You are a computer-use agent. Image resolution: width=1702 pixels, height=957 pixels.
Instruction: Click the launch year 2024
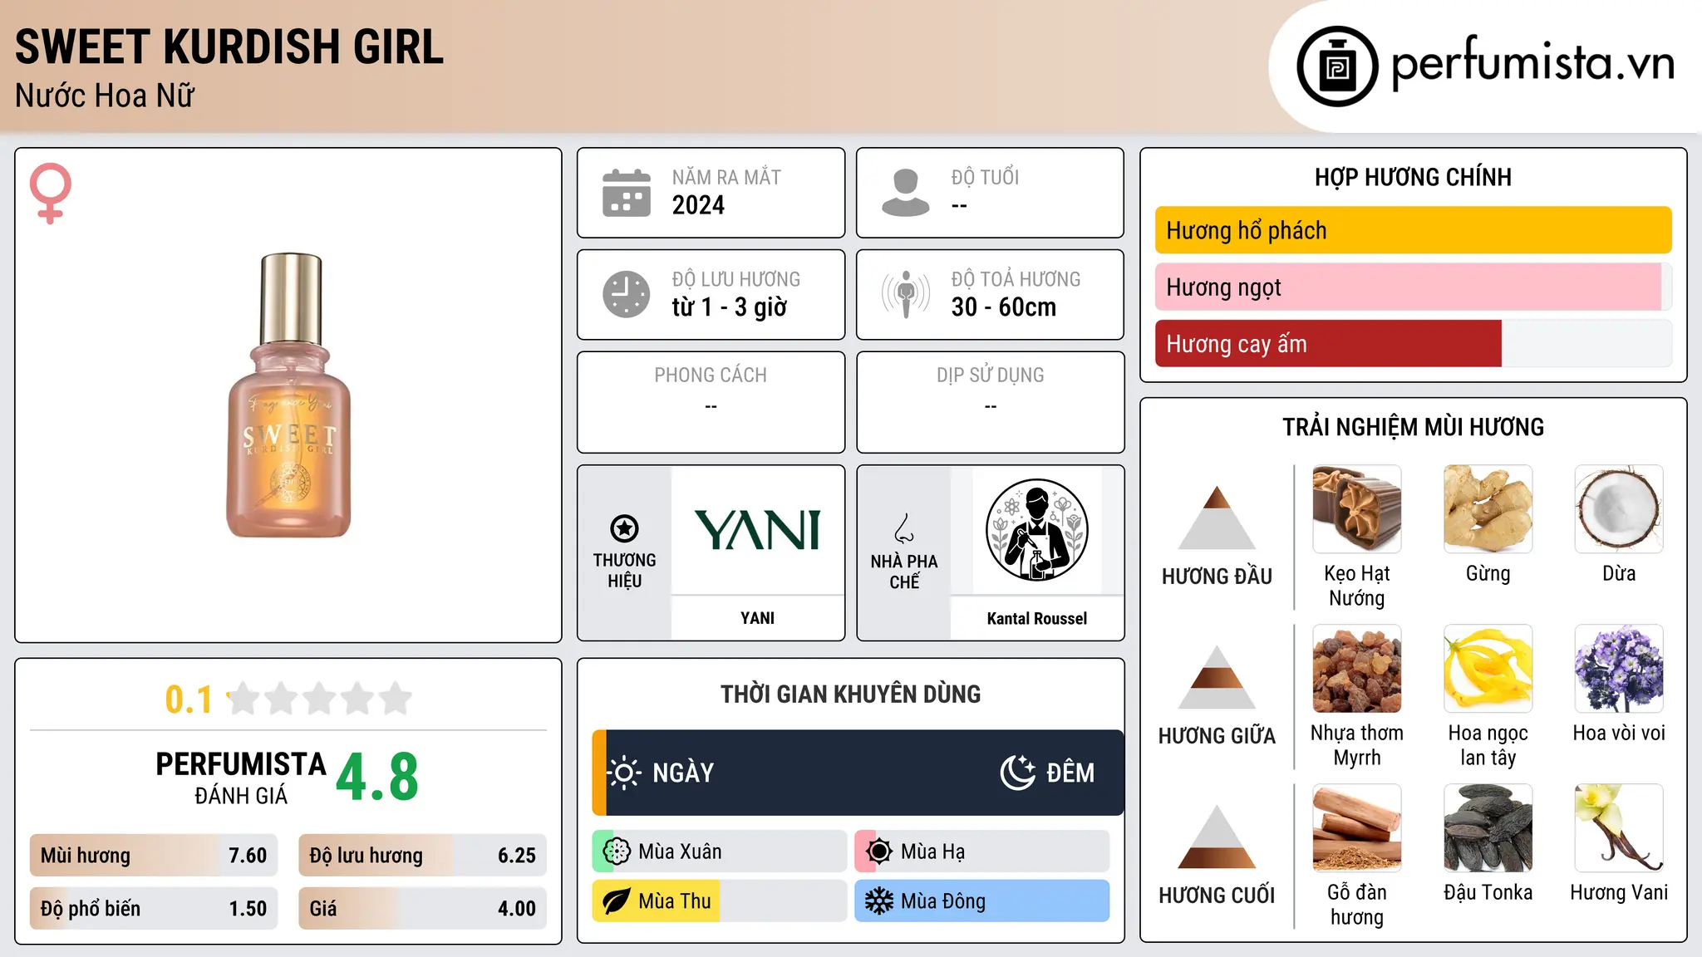point(698,205)
